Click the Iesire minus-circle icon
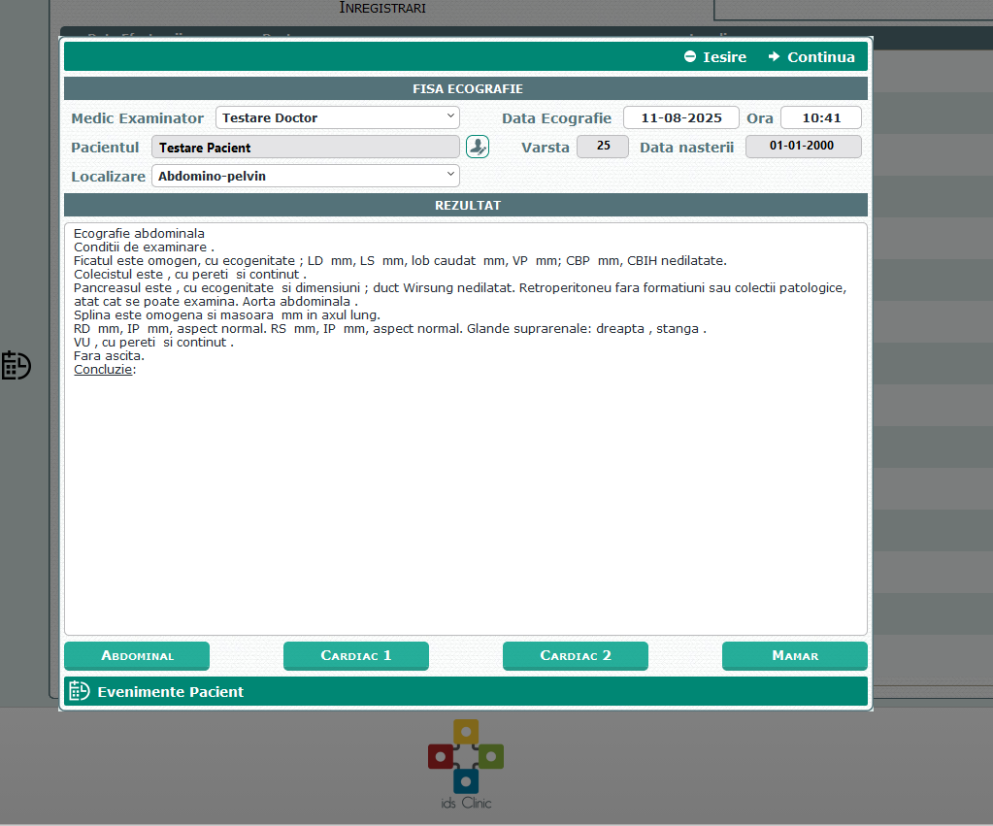The width and height of the screenshot is (993, 826). (689, 56)
